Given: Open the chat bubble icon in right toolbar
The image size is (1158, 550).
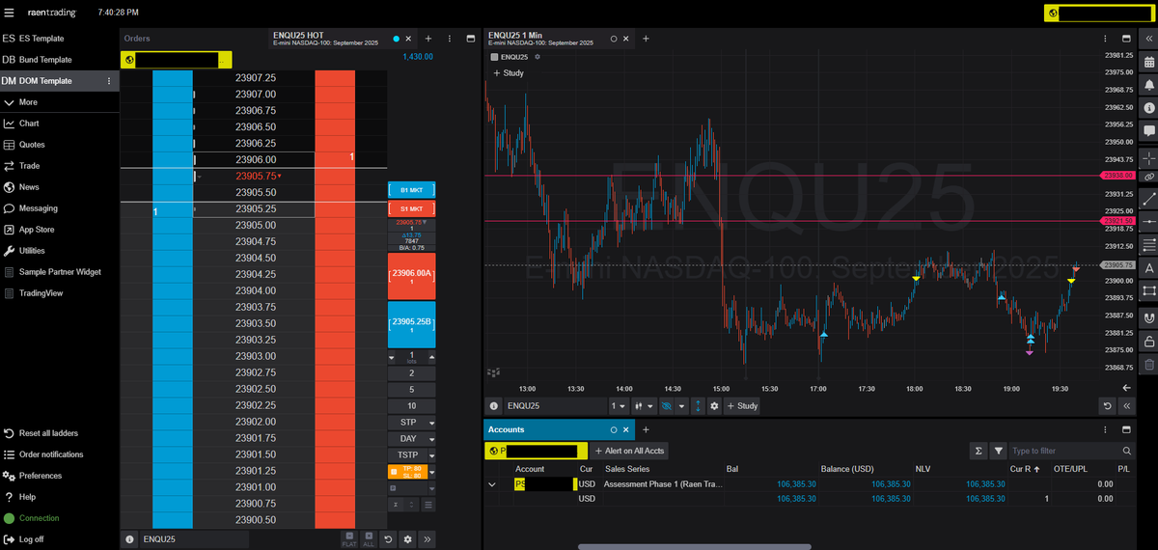Looking at the screenshot, I should [x=1149, y=129].
